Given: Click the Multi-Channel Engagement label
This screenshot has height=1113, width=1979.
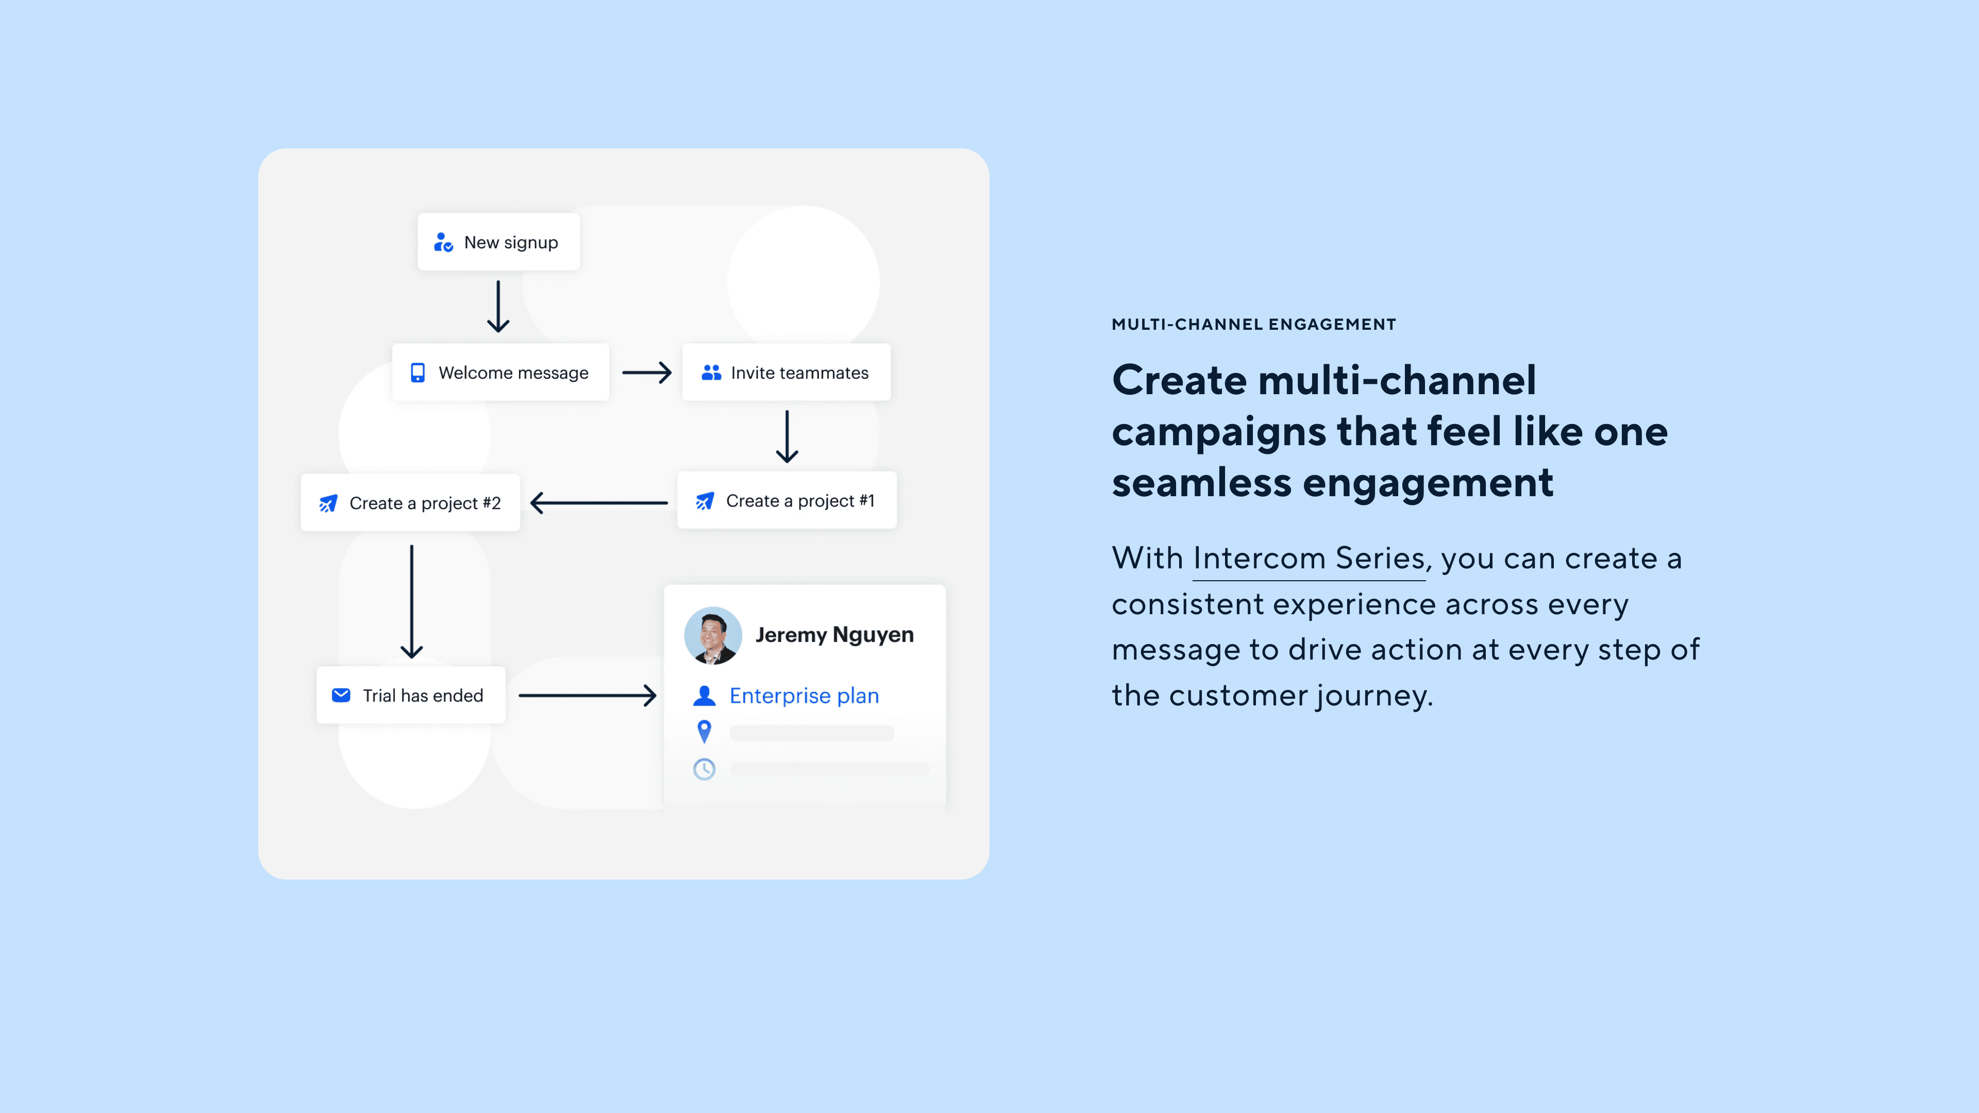Looking at the screenshot, I should point(1253,324).
